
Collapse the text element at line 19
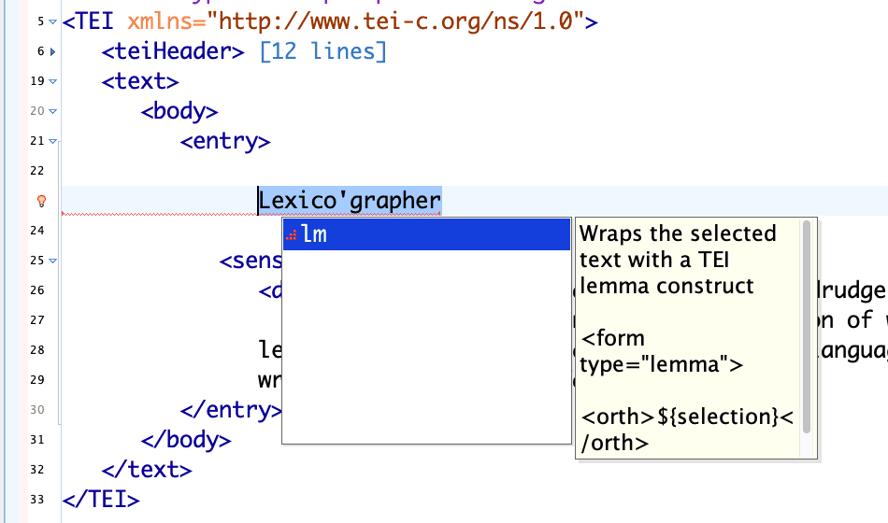click(x=52, y=82)
